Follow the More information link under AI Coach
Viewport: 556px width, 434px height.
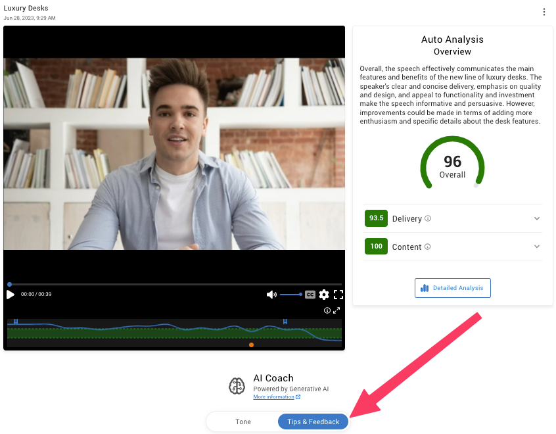(275, 397)
